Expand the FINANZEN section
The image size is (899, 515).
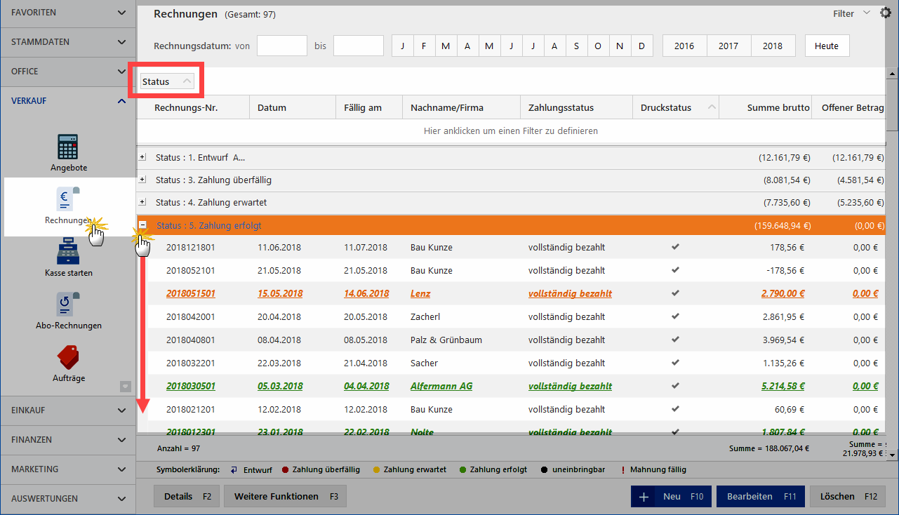coord(68,440)
